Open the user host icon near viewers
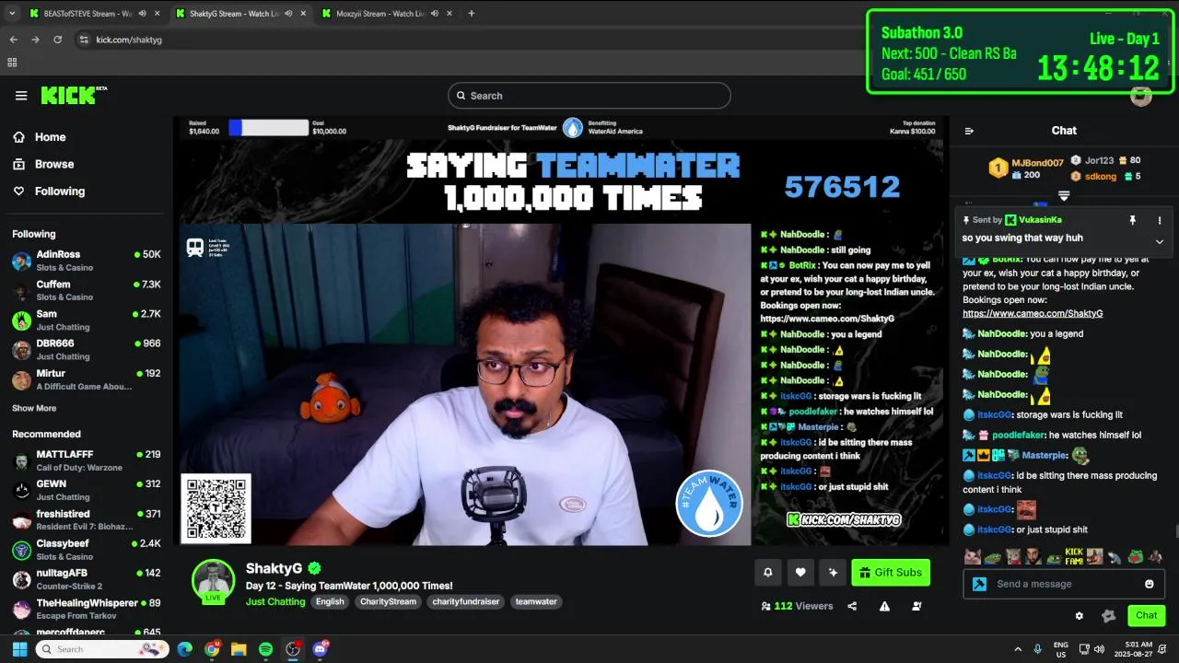 [916, 606]
